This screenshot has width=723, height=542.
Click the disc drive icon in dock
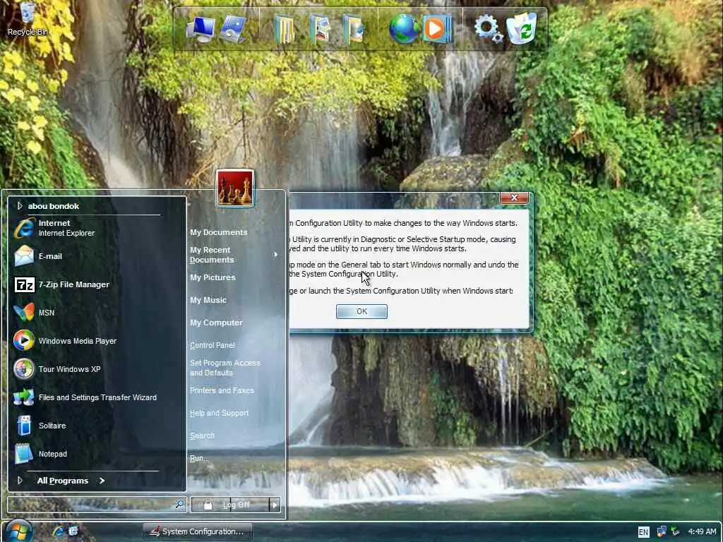tap(233, 28)
